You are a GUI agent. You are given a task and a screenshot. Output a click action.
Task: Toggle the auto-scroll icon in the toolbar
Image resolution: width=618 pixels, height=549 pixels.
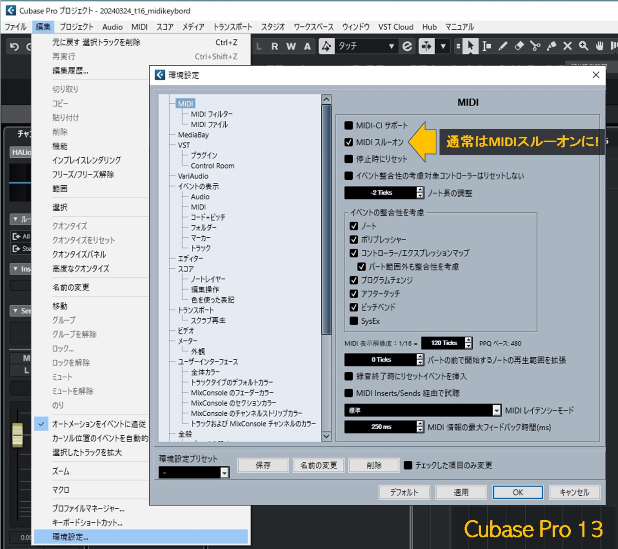coord(426,46)
